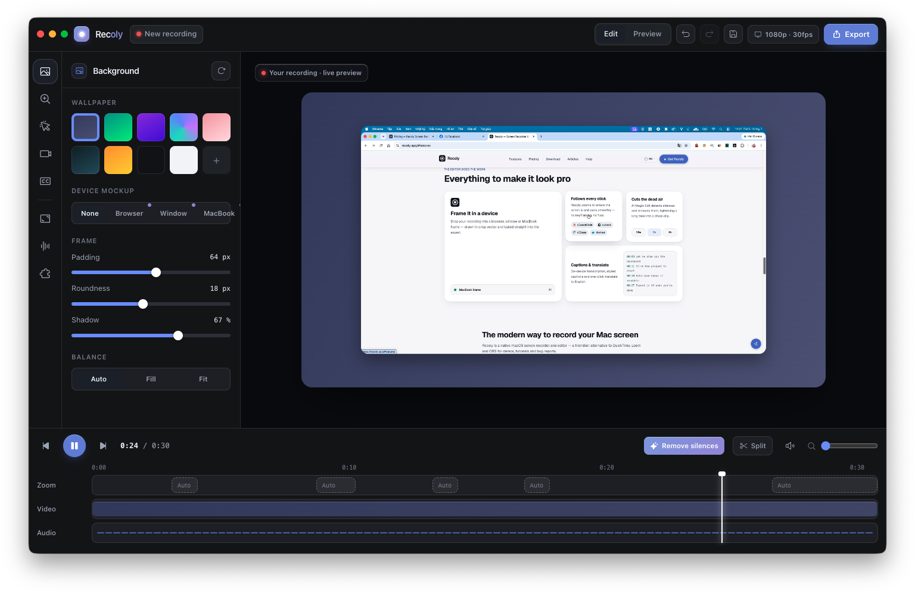
Task: Select the Video track clip
Action: (x=484, y=509)
